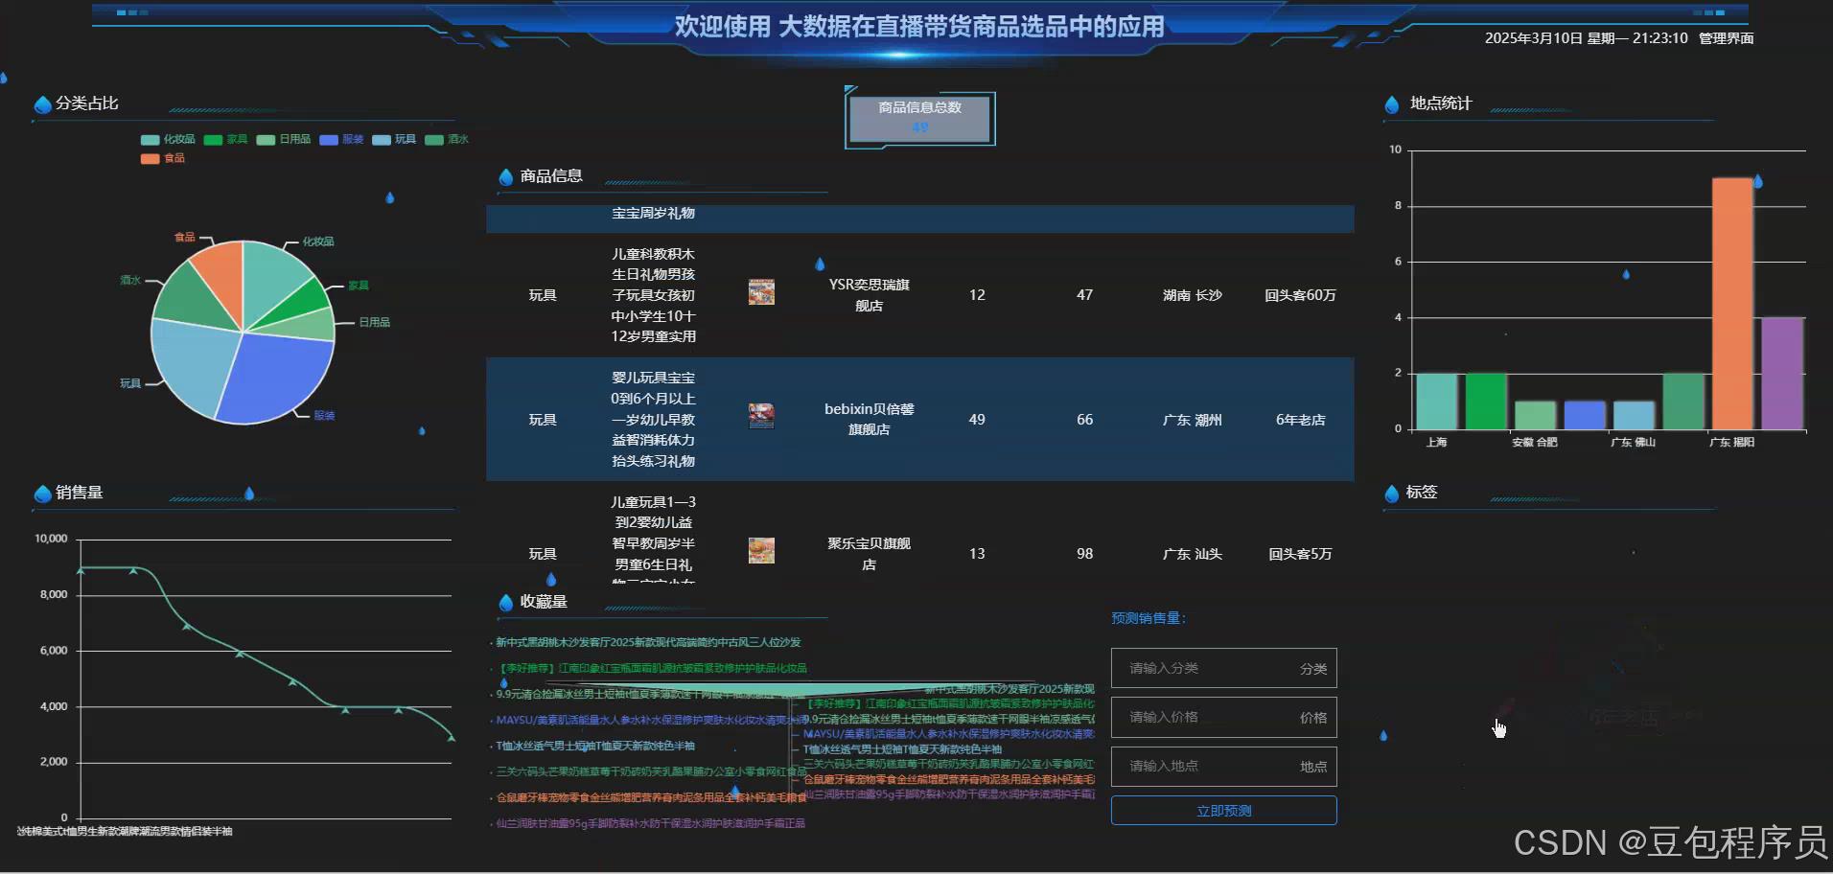Click the bebixin贝倍馨 product thumbnail
1833x874 pixels.
click(760, 415)
